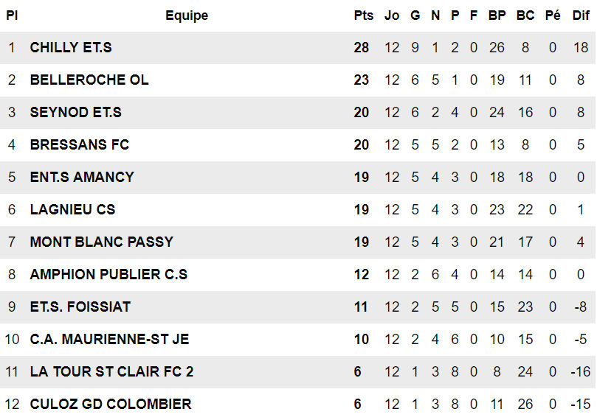Click the Pts column header
Image resolution: width=597 pixels, height=420 pixels.
click(363, 15)
